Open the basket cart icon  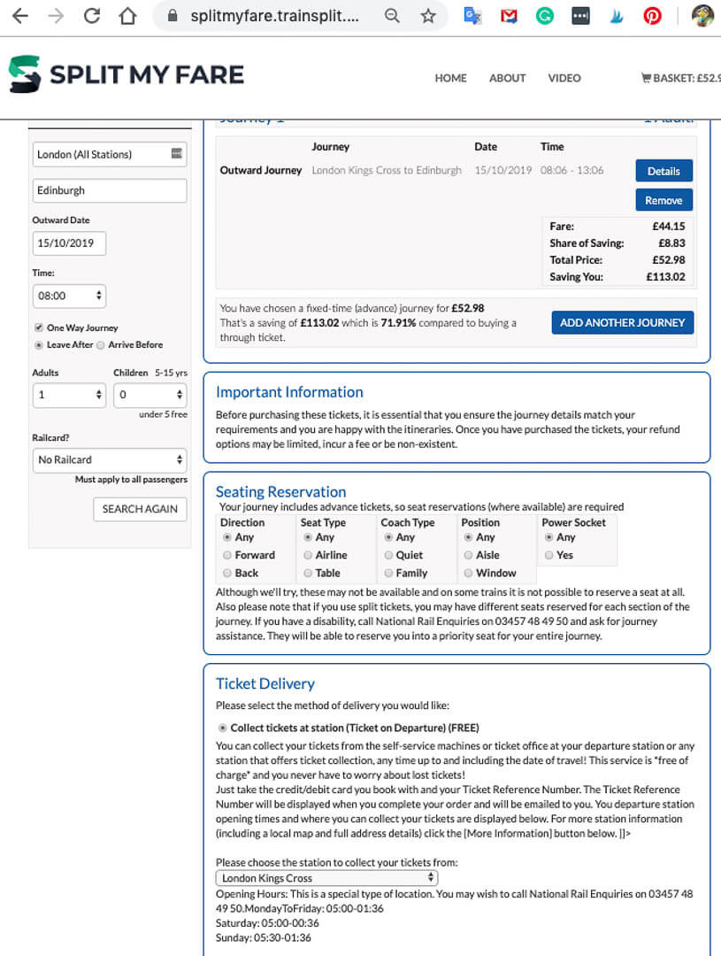(646, 77)
